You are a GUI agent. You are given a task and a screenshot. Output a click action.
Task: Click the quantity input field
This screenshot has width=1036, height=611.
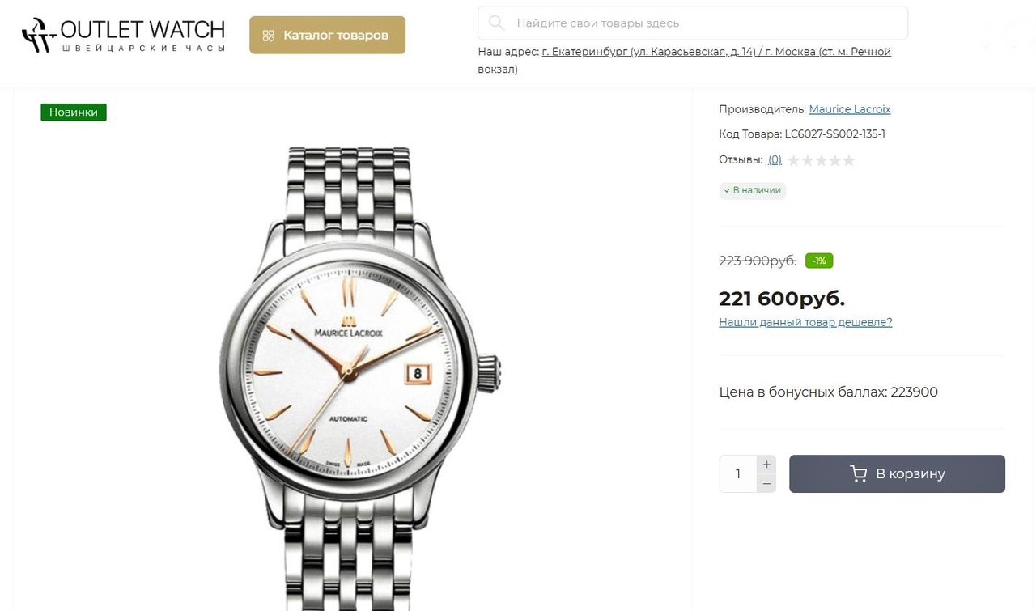click(x=738, y=474)
